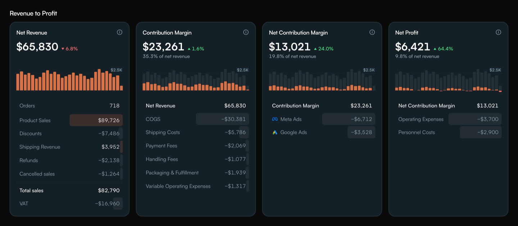
Task: Click the Net Profit card title
Action: [x=407, y=33]
